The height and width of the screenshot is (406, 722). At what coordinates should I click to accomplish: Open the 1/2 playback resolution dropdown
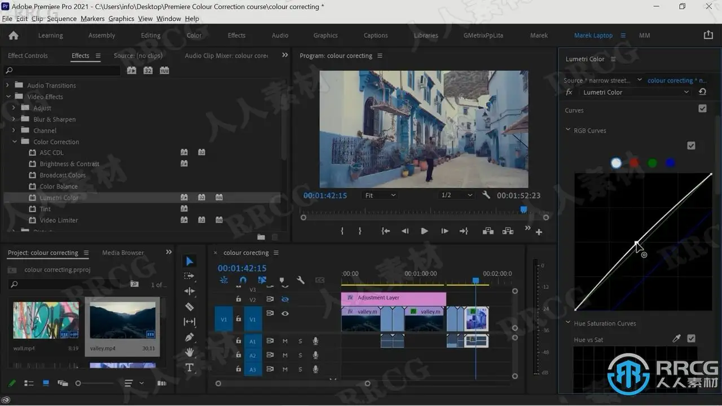pos(456,195)
